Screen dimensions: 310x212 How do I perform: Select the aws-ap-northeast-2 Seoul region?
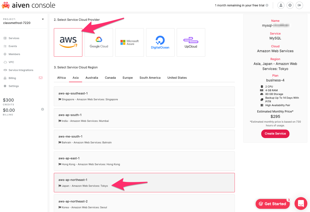pyautogui.click(x=144, y=204)
